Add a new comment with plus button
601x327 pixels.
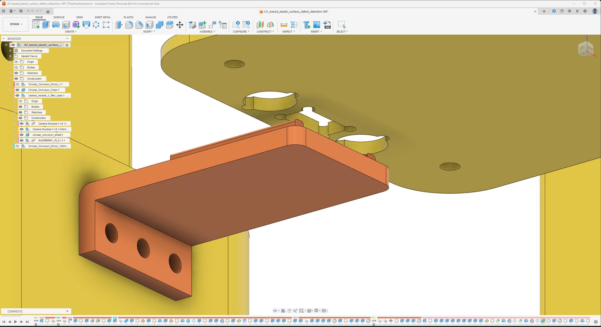click(x=67, y=311)
